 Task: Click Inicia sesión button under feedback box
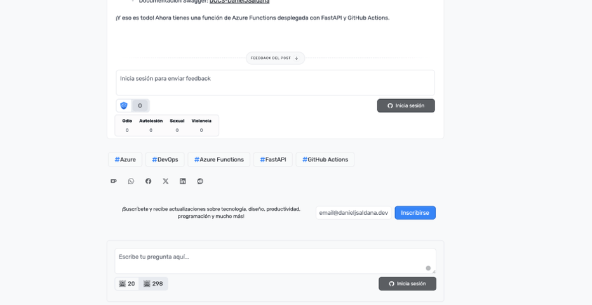pos(406,105)
